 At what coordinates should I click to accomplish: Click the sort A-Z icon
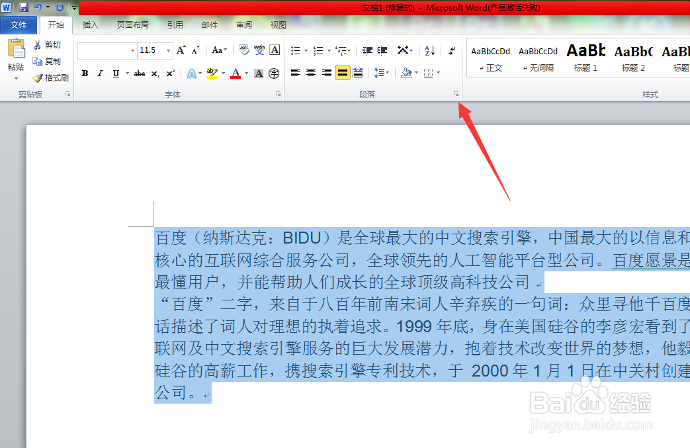click(429, 50)
